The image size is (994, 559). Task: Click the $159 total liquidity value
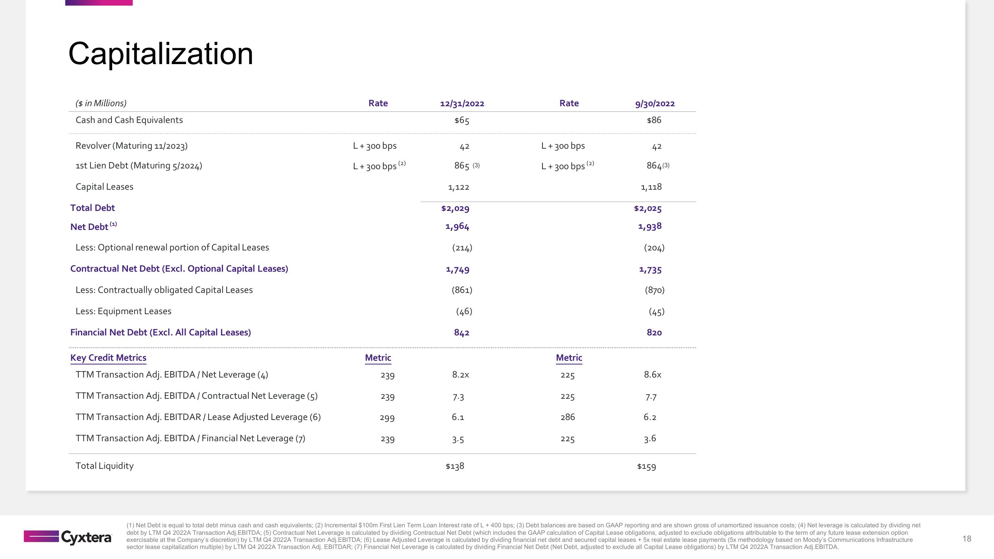pyautogui.click(x=647, y=467)
